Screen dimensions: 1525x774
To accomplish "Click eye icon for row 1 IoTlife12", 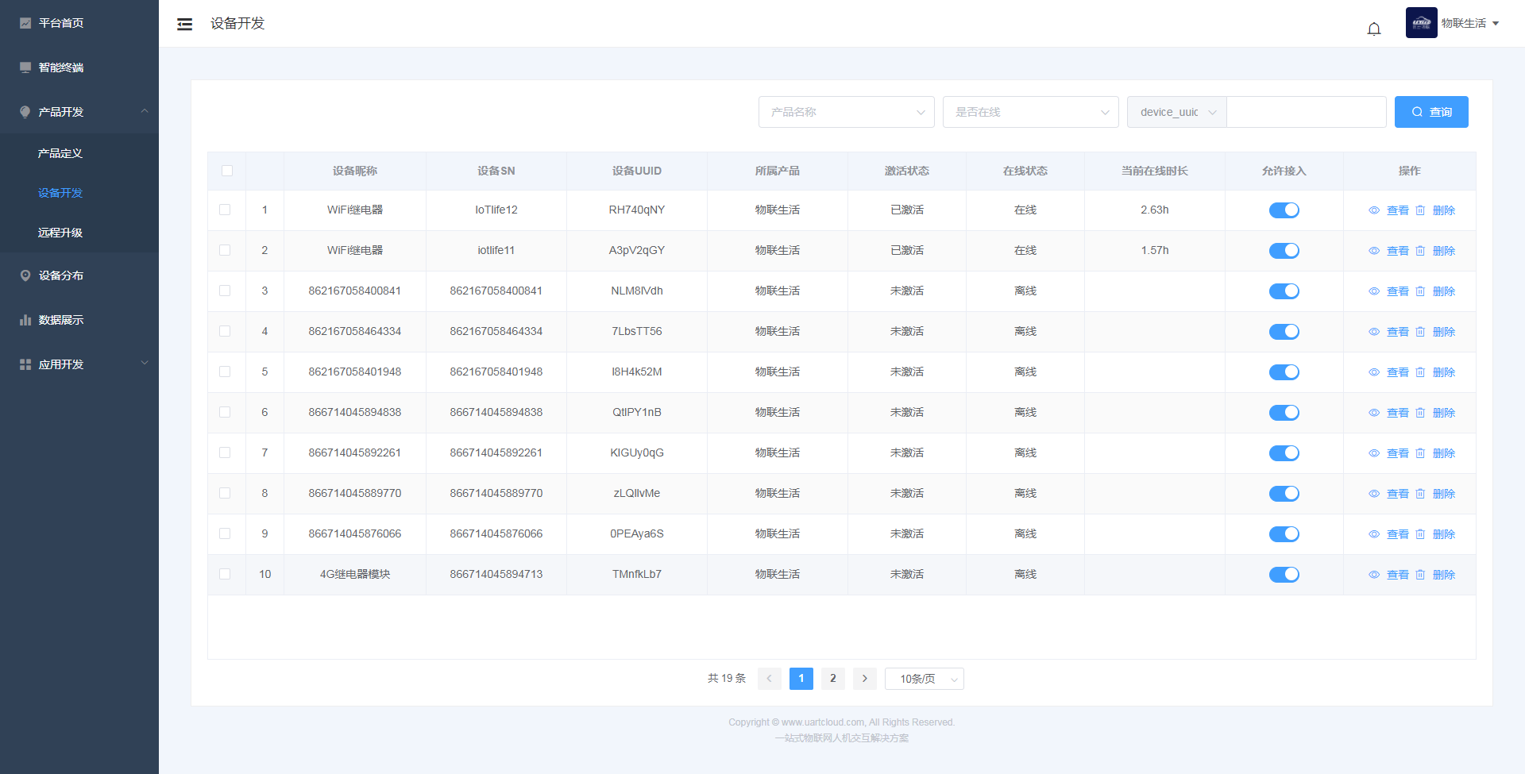I will click(x=1374, y=210).
